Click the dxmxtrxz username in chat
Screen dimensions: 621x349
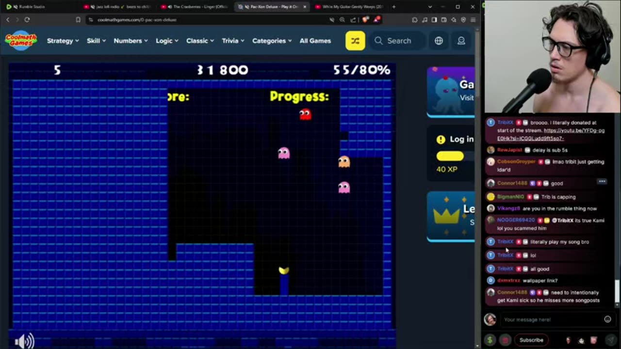tap(508, 280)
